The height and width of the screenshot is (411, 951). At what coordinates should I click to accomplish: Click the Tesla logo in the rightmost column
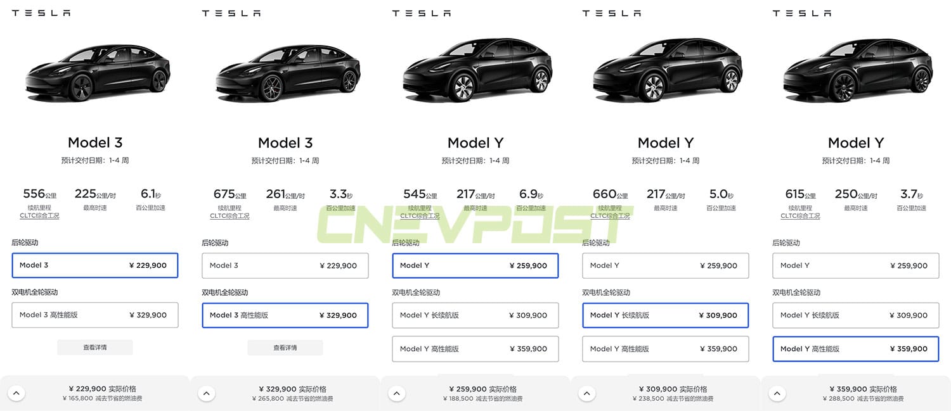[x=801, y=12]
